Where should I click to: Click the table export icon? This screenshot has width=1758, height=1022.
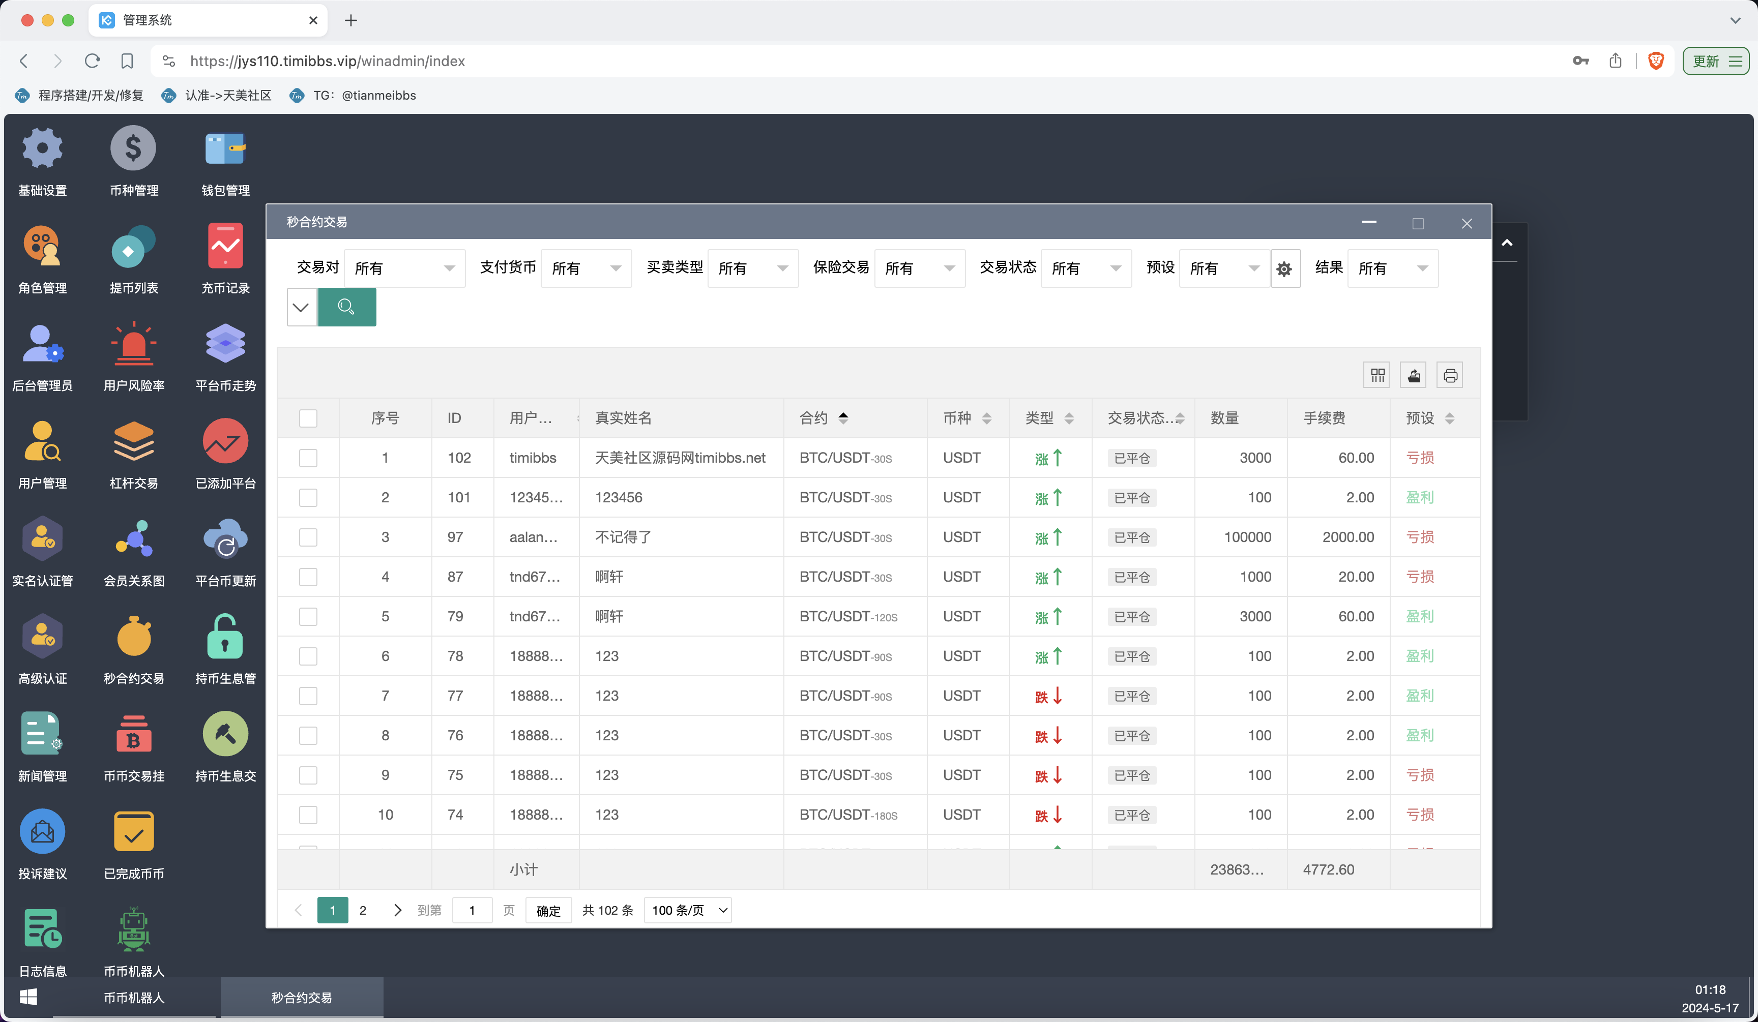click(x=1414, y=375)
